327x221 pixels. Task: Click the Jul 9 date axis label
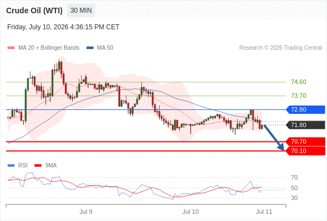86,212
